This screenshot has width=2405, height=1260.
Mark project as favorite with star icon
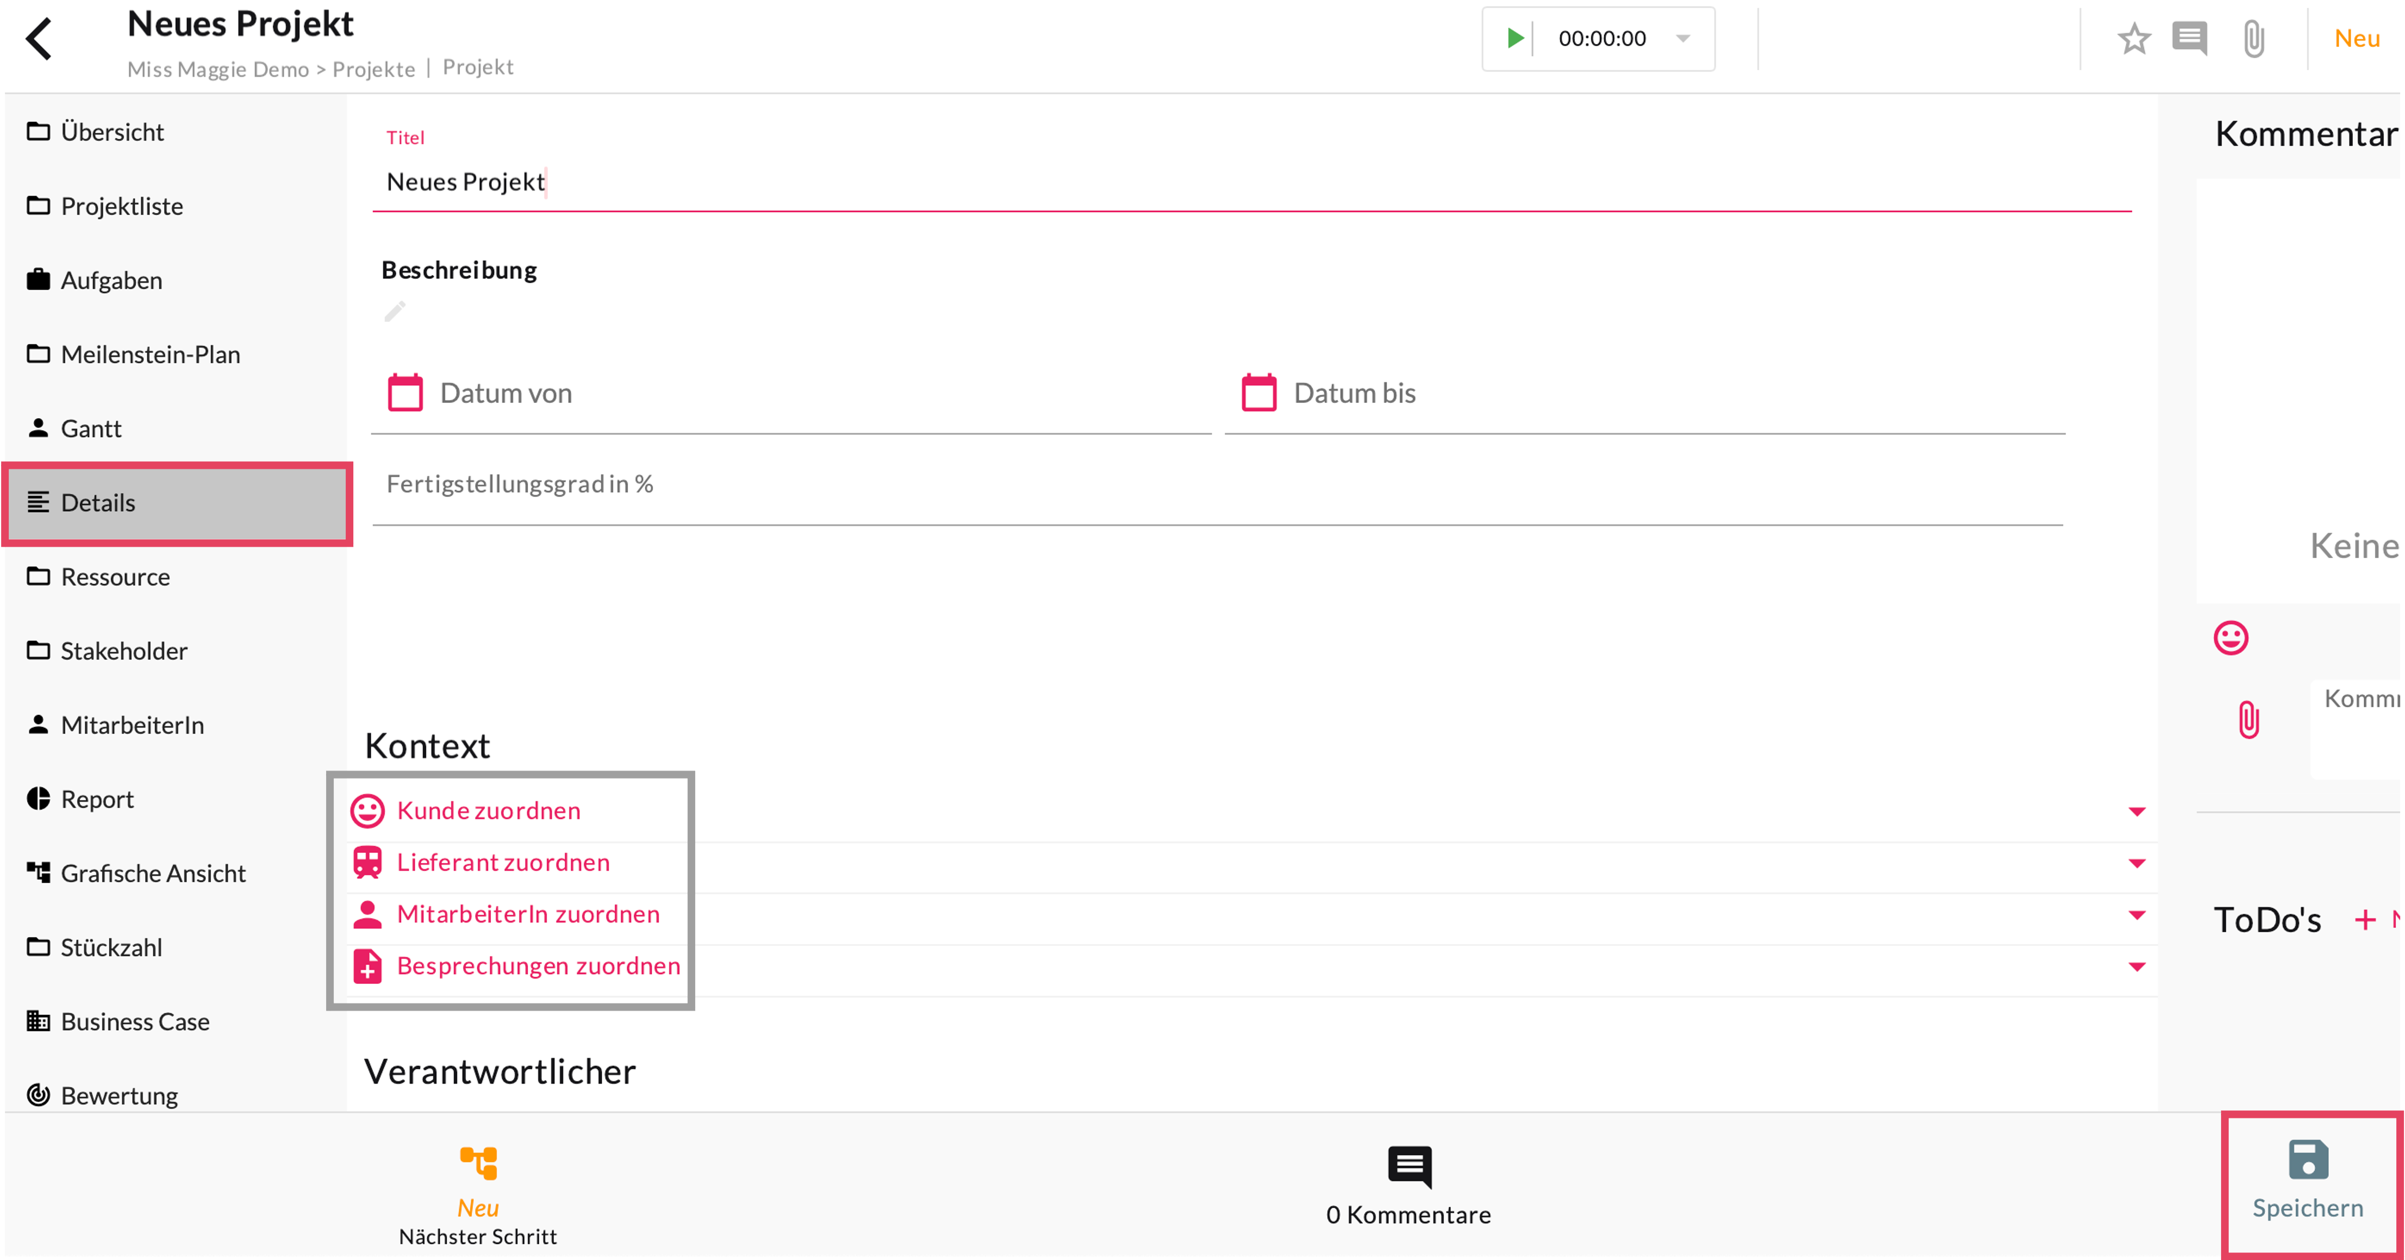[x=2133, y=39]
